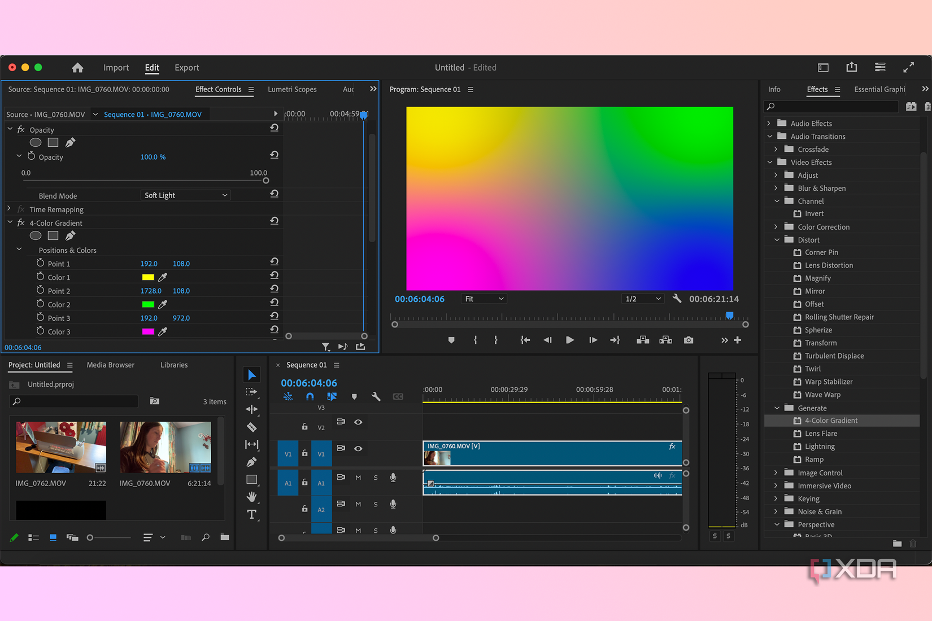Viewport: 932px width, 621px height.
Task: Select the Type tool
Action: tap(251, 514)
